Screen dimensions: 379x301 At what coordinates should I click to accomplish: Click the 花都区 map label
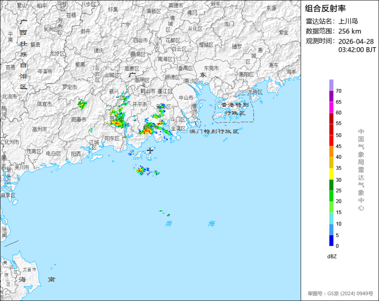point(173,41)
